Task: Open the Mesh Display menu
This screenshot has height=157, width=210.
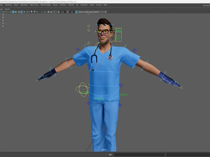Action: point(45,5)
